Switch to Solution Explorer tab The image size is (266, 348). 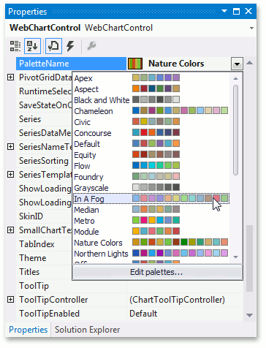87,330
